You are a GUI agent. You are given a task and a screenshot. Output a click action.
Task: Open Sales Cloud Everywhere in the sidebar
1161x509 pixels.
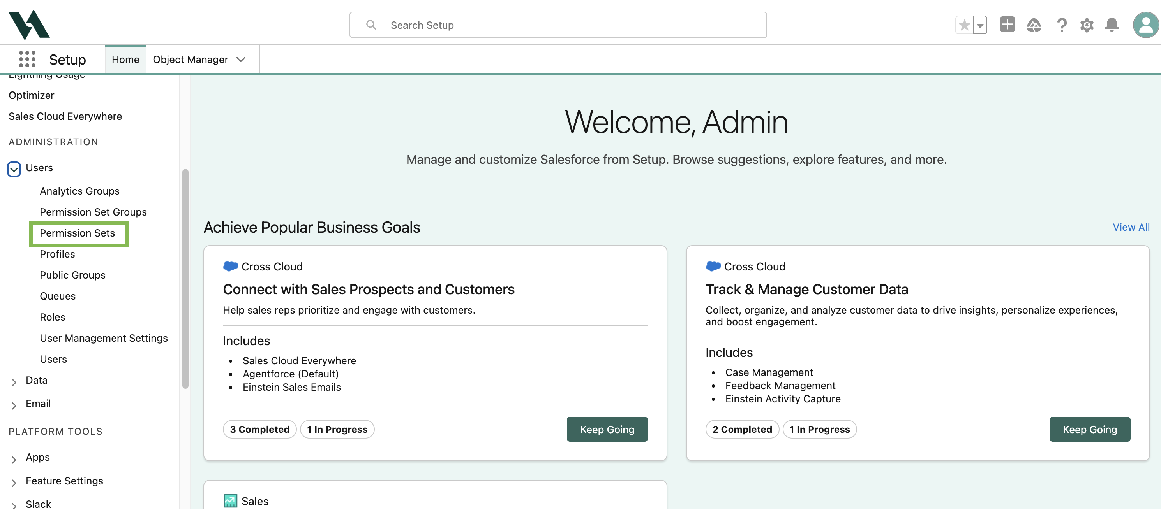click(65, 116)
